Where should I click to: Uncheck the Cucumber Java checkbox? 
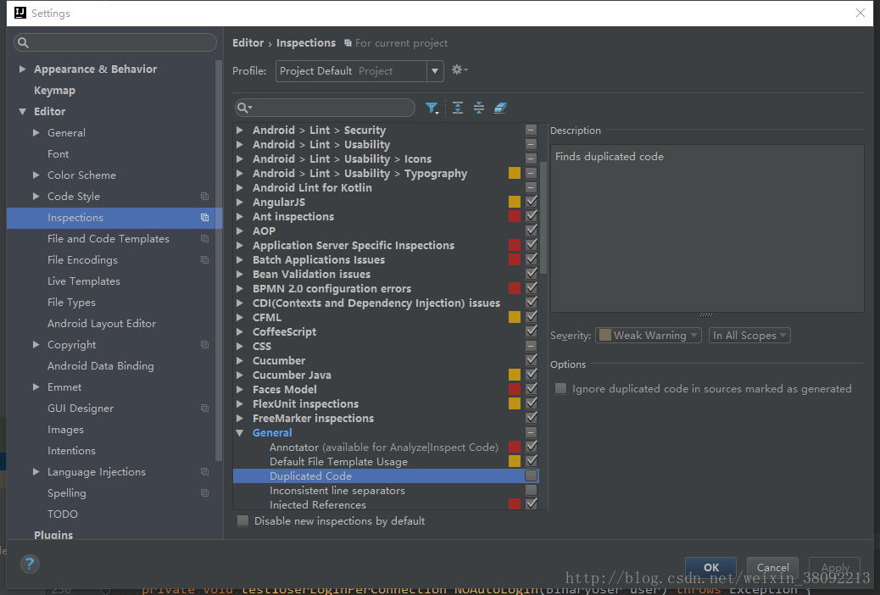(531, 375)
